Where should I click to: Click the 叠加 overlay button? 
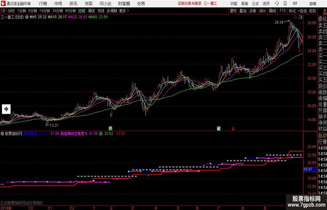(243, 11)
